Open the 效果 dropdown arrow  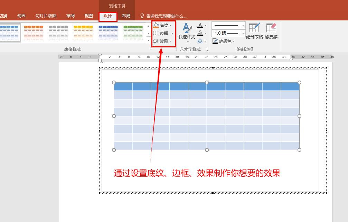(x=170, y=41)
